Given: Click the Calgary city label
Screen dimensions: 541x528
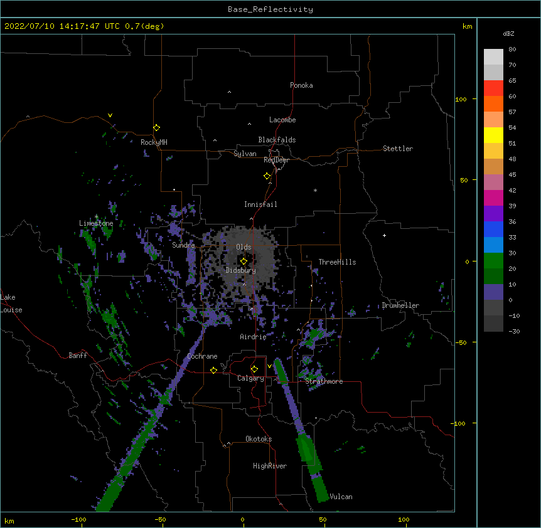Looking at the screenshot, I should (250, 378).
